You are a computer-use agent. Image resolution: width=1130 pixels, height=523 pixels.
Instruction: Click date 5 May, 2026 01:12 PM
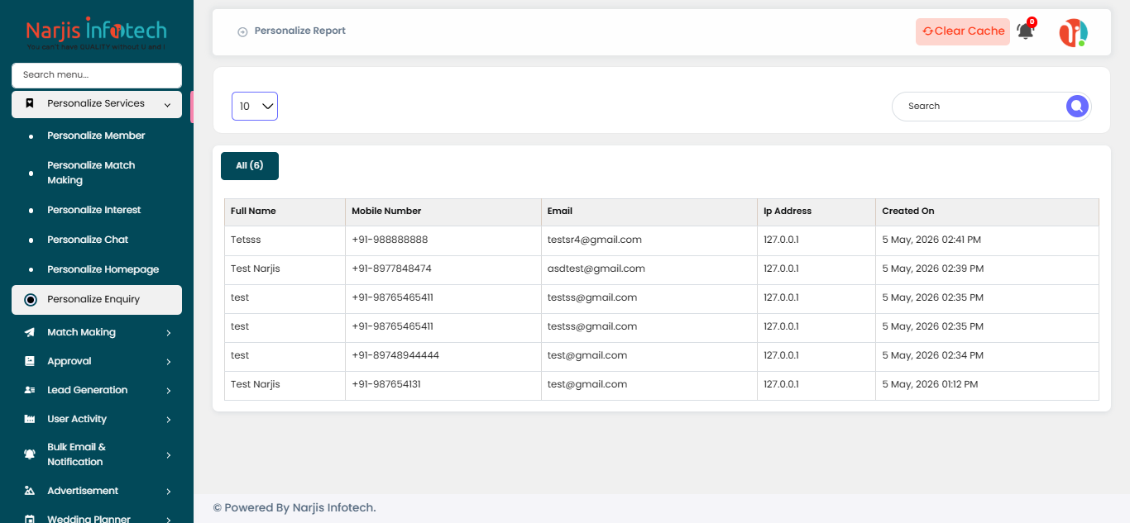[x=930, y=384]
